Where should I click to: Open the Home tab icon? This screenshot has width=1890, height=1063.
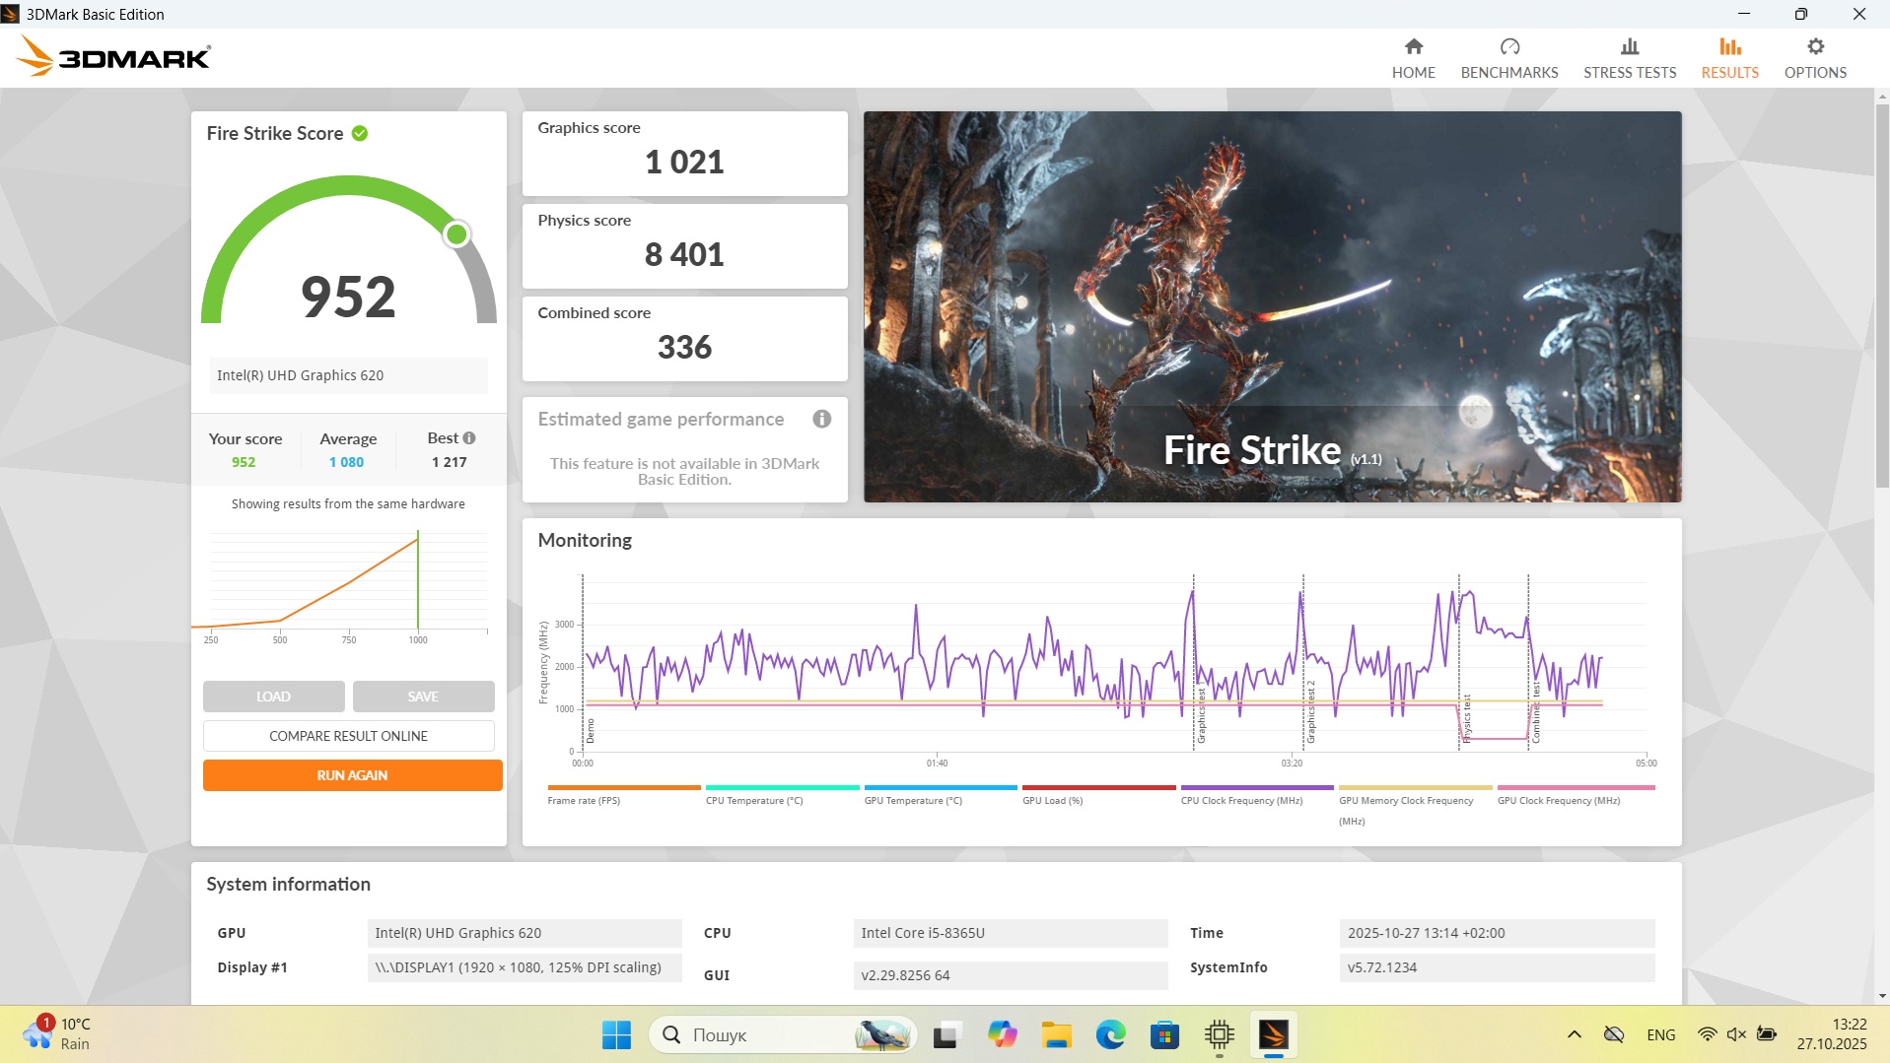pyautogui.click(x=1413, y=47)
